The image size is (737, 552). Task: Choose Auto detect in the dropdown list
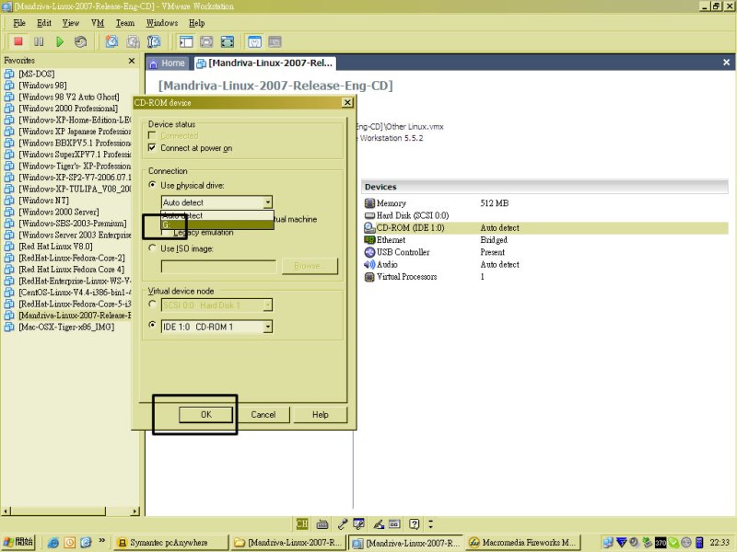217,215
